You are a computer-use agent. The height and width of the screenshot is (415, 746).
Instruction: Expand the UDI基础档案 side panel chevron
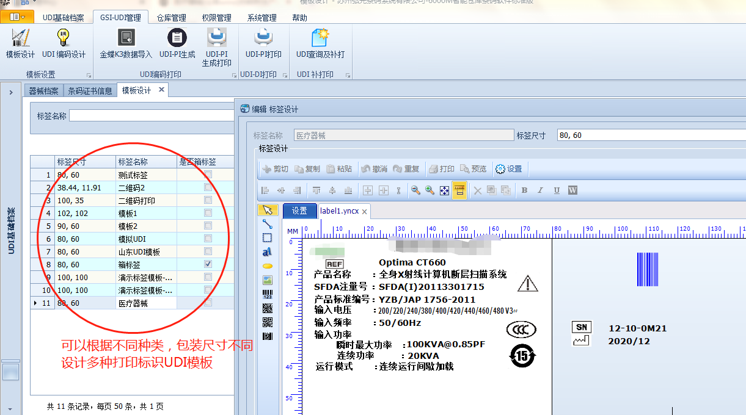click(x=10, y=92)
